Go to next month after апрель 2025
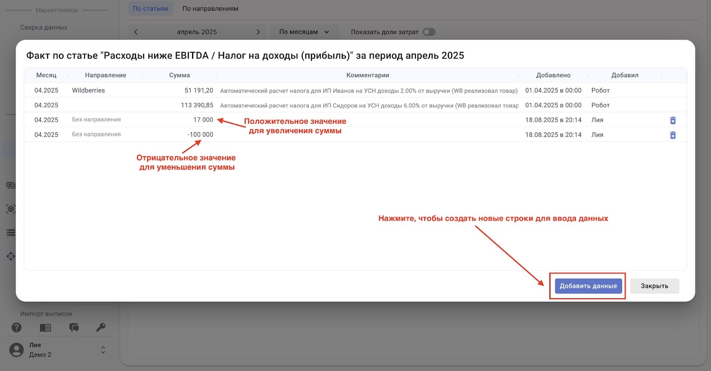 tap(258, 32)
